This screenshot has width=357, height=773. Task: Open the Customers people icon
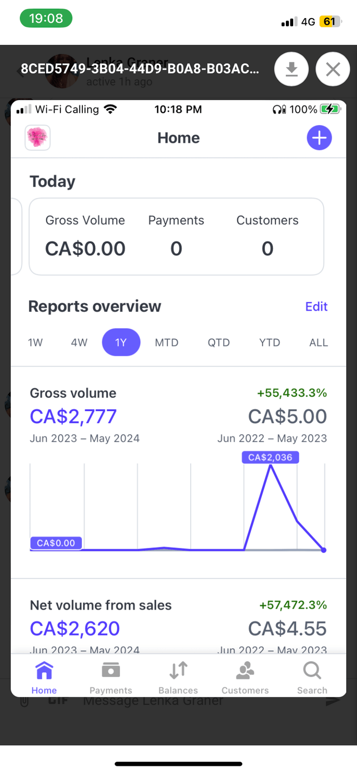[245, 671]
